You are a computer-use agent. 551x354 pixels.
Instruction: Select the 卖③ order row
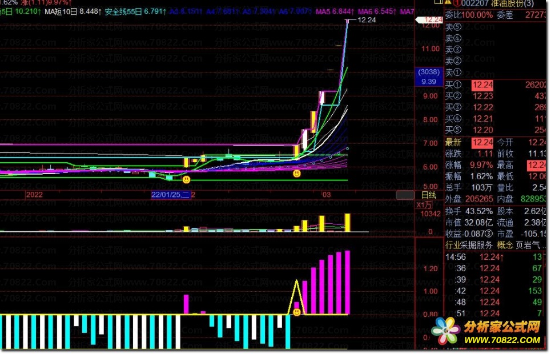tap(496, 50)
